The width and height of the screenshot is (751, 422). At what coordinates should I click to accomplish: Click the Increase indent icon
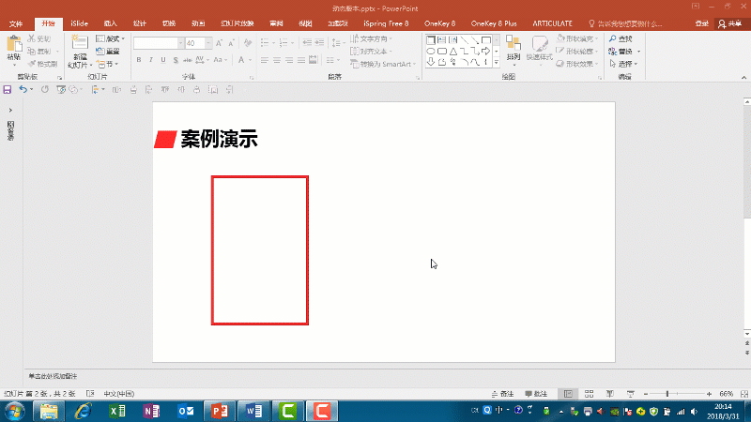coord(319,43)
